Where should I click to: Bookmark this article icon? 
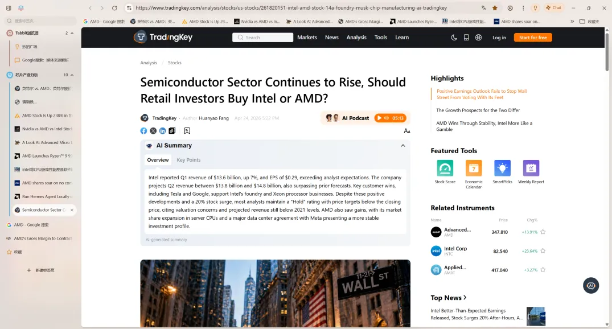(187, 131)
